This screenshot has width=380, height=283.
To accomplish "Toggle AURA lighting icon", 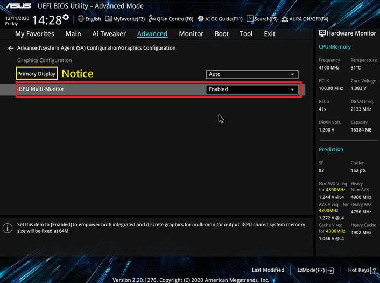I will [285, 19].
